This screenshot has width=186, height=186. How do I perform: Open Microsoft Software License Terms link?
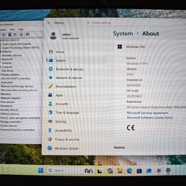(150, 118)
